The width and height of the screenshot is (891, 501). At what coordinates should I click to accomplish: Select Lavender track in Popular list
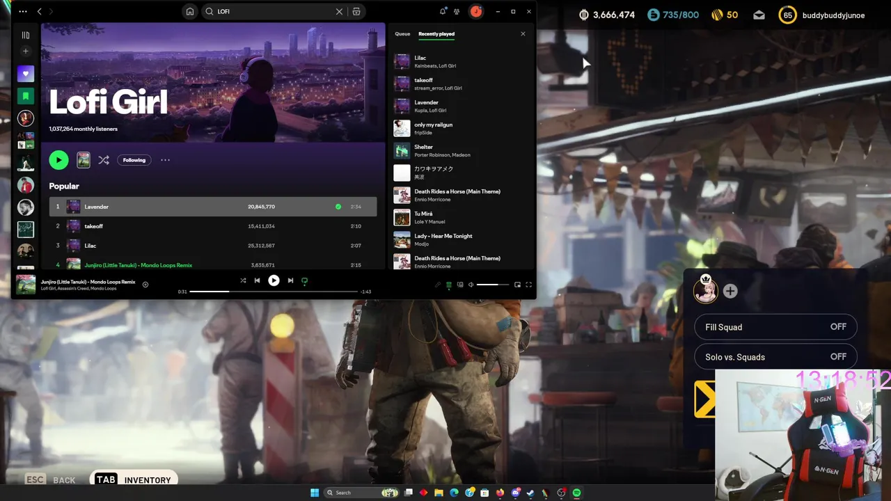pyautogui.click(x=213, y=207)
